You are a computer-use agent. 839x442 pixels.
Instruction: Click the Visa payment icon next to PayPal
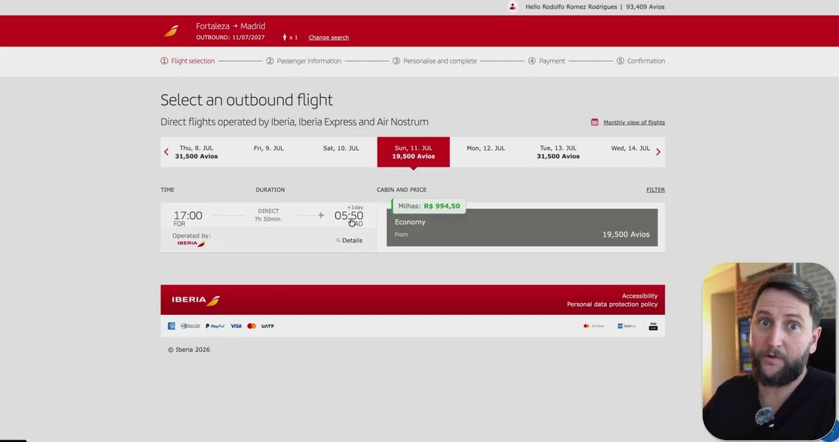(236, 326)
